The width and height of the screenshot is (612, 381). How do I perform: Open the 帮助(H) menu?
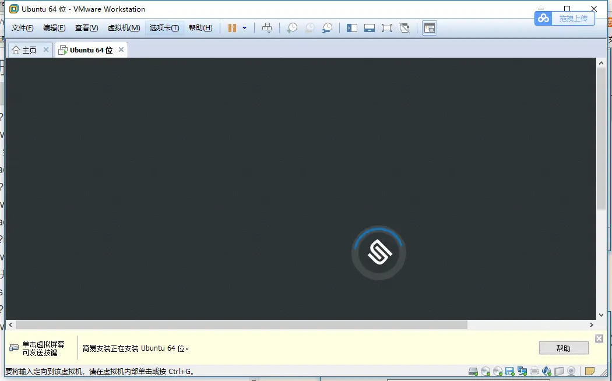pyautogui.click(x=201, y=28)
